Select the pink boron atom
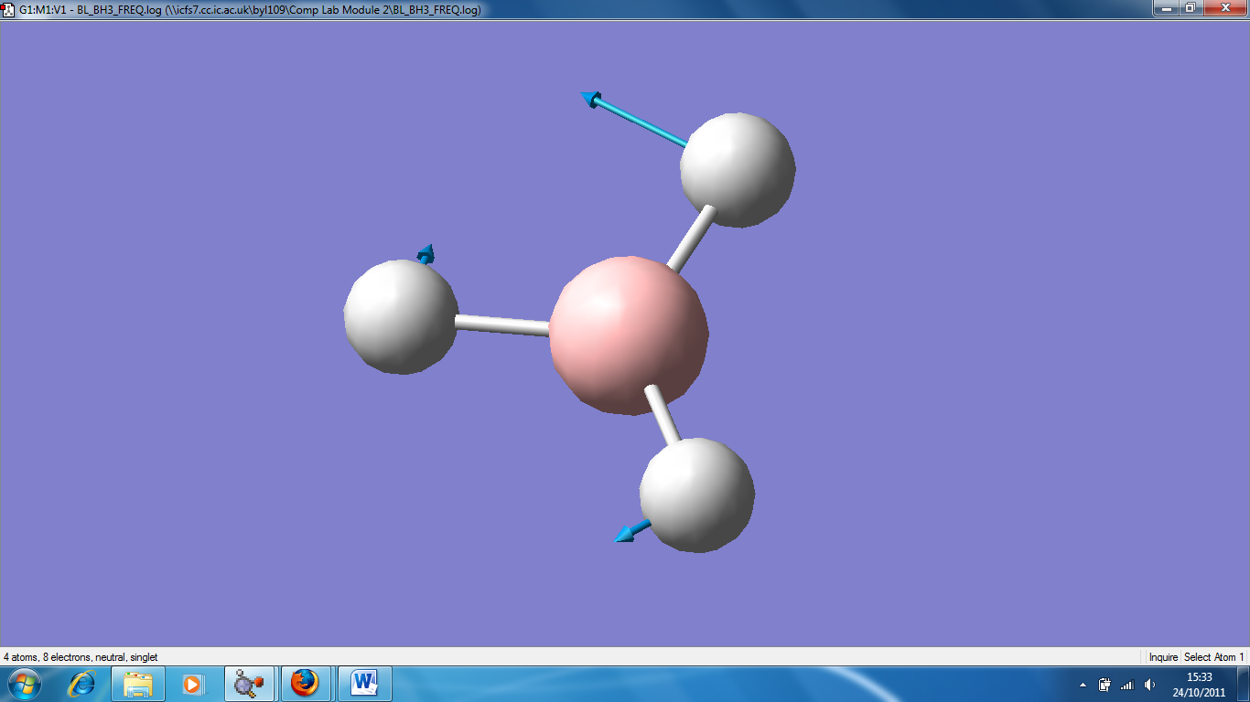This screenshot has width=1250, height=702. 629,335
